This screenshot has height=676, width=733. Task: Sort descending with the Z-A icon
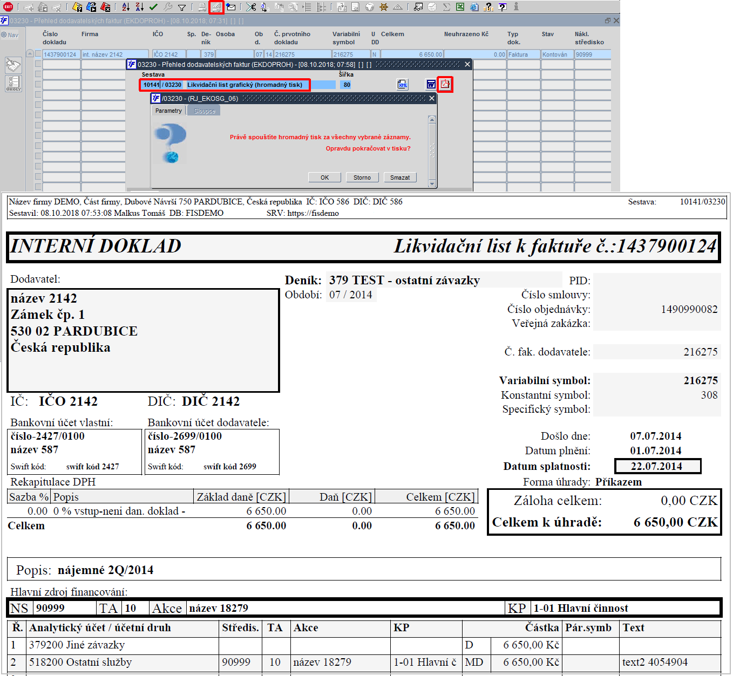click(x=140, y=7)
